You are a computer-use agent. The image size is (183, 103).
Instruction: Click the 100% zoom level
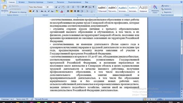coord(160,99)
